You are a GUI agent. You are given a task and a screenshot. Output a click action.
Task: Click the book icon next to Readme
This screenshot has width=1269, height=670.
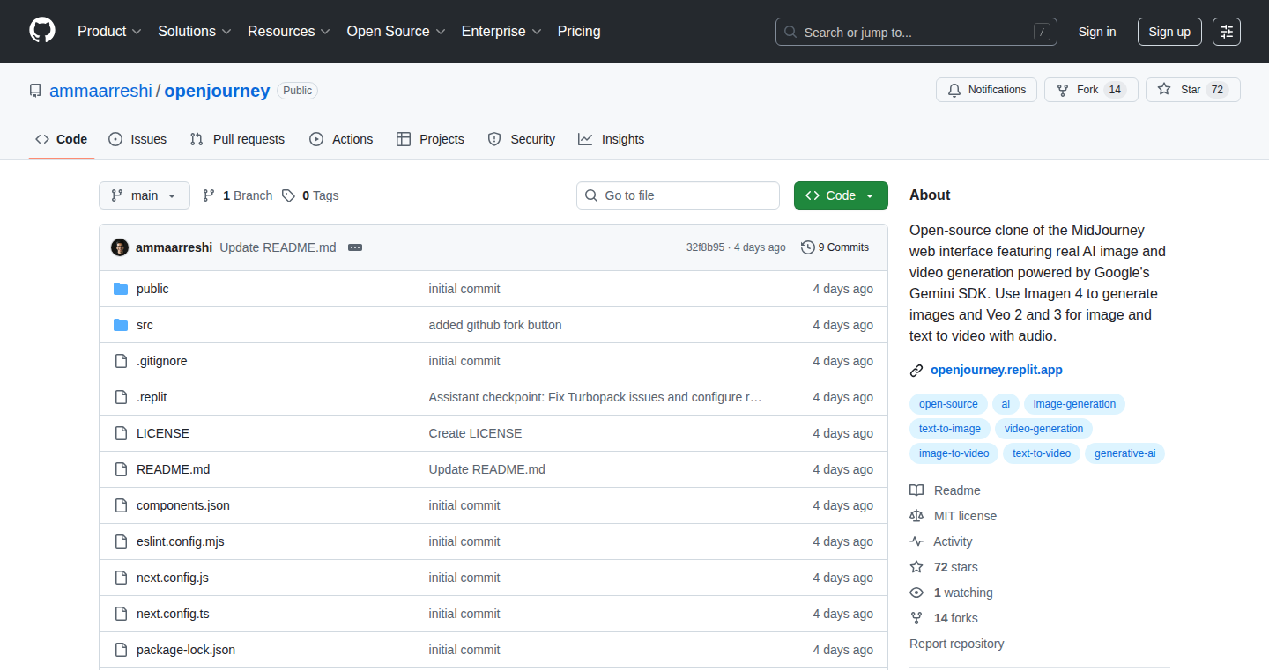916,490
